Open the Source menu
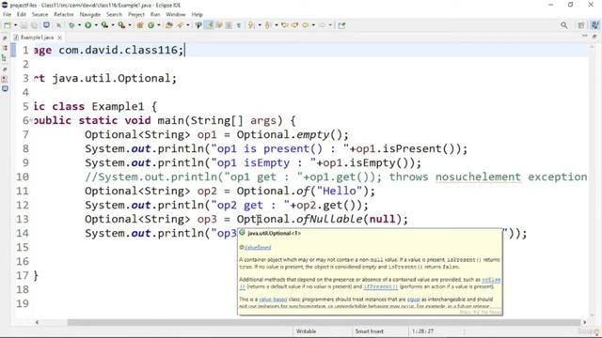 tap(40, 15)
